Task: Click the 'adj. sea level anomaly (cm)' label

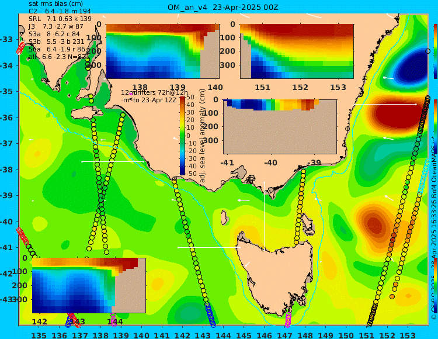Action: (202, 136)
